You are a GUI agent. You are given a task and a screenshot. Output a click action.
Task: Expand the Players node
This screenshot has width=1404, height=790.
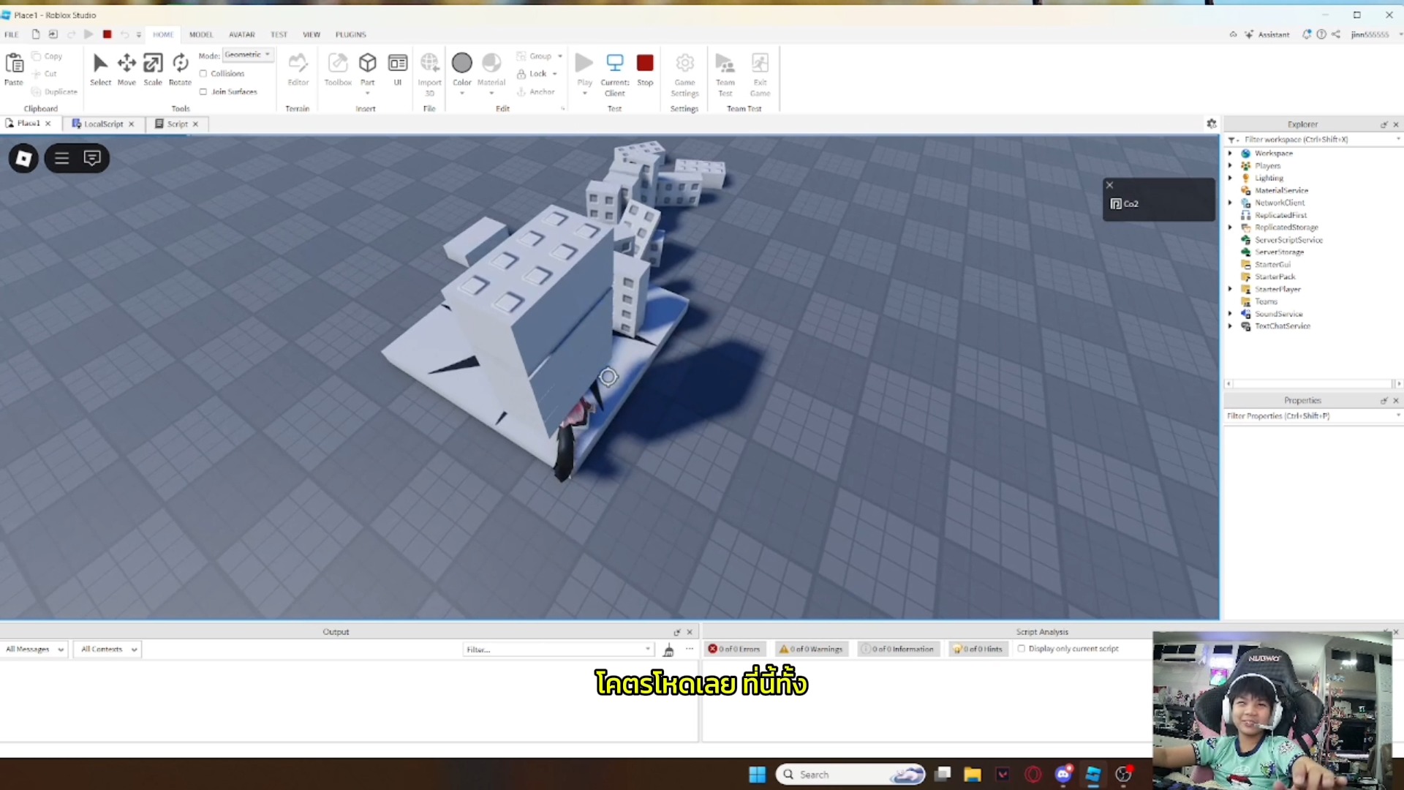1231,166
